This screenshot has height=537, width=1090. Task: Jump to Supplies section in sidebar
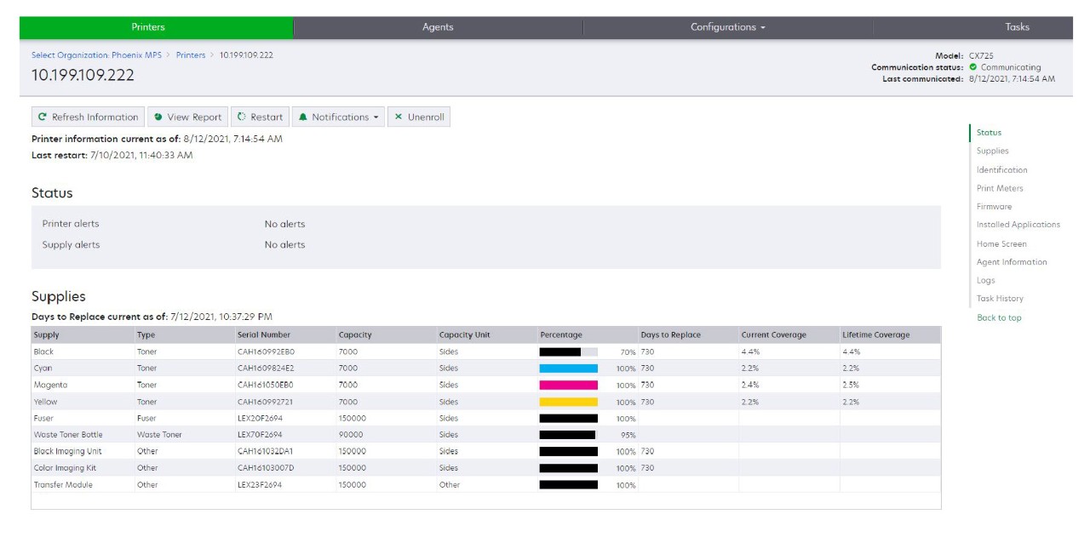(x=992, y=151)
